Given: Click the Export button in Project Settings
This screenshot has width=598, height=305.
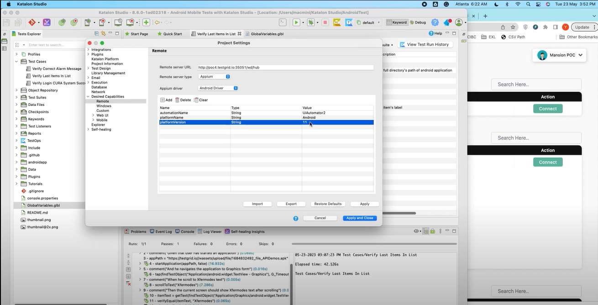Looking at the screenshot, I should point(291,204).
